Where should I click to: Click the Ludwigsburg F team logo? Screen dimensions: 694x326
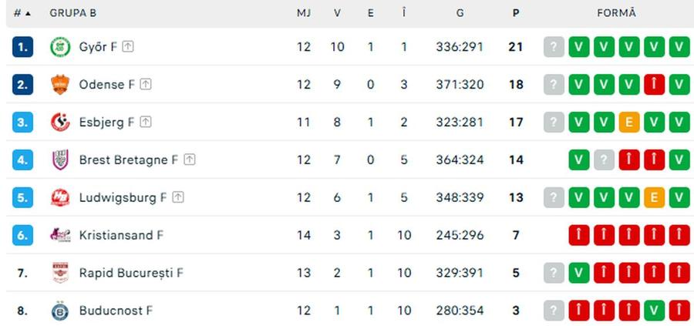pyautogui.click(x=60, y=197)
